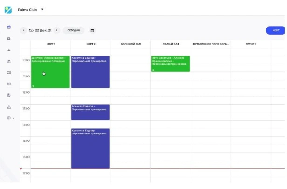The width and height of the screenshot is (287, 189).
Task: Open the single person sidebar icon
Action: pos(9,49)
